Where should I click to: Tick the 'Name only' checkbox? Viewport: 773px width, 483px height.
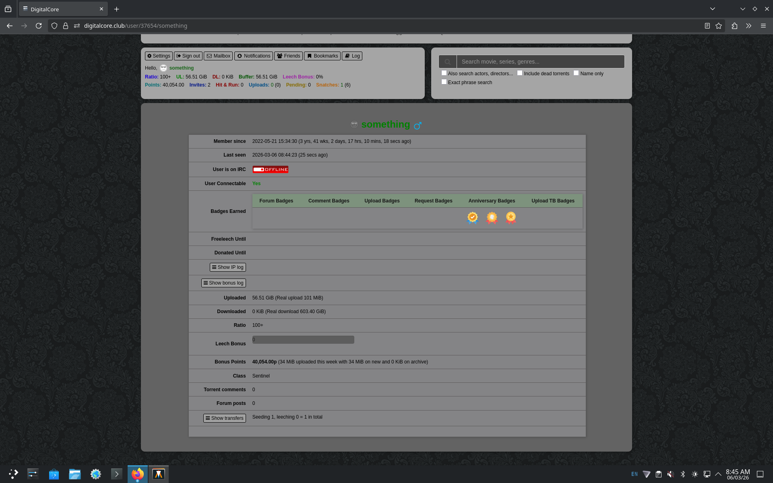click(x=576, y=73)
